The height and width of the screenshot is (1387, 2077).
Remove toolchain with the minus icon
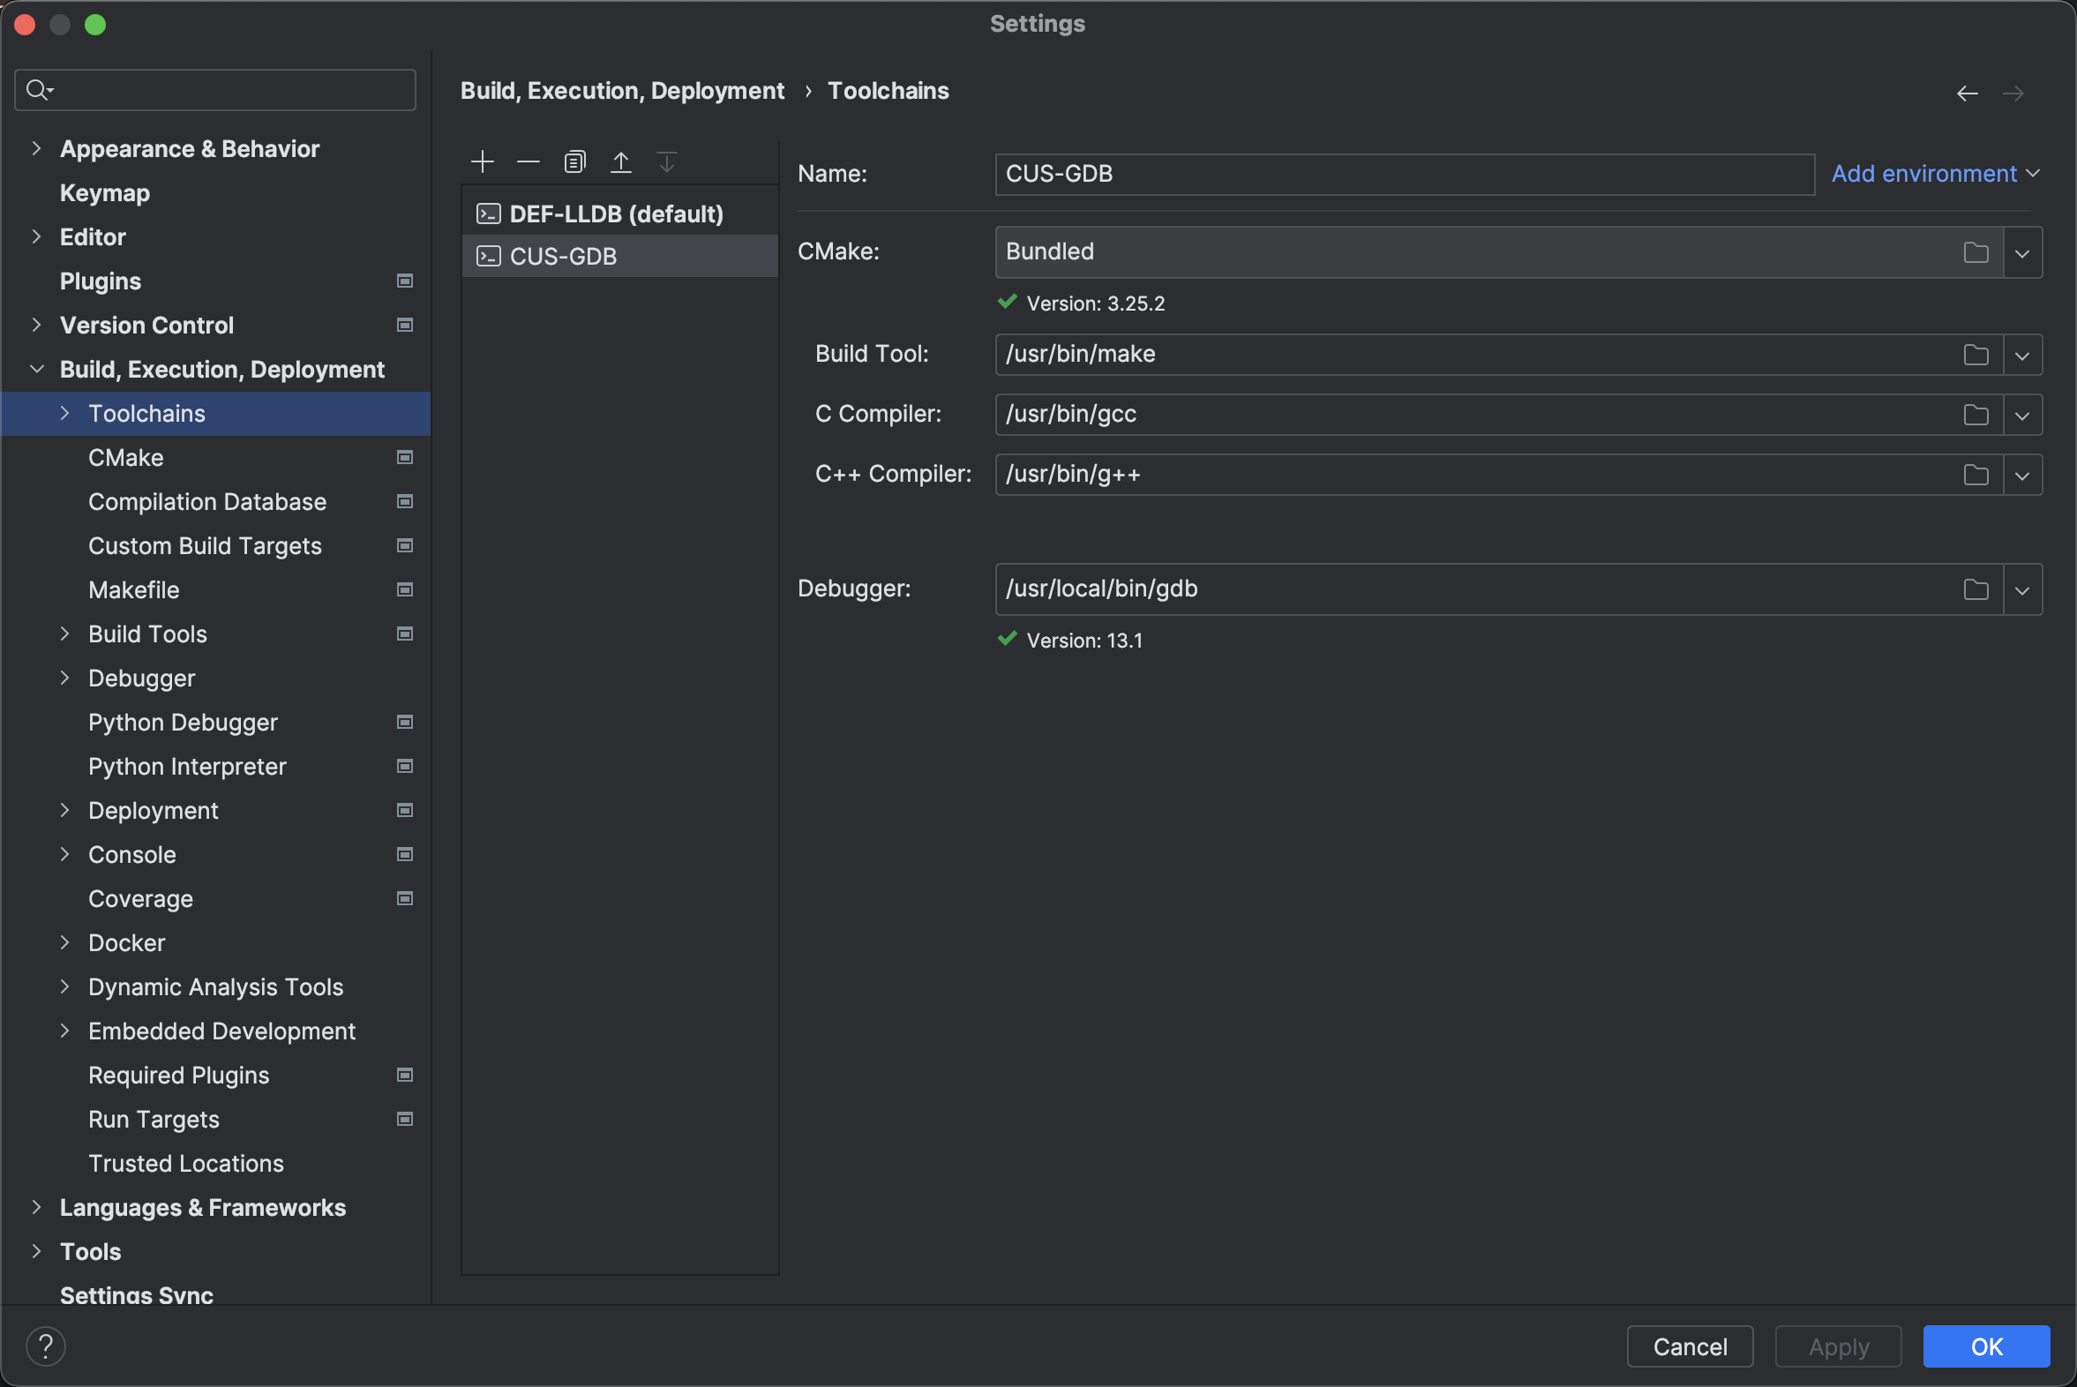529,161
